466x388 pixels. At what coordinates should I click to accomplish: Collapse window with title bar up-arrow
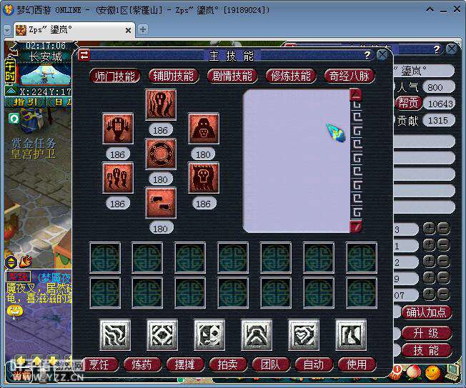coord(430,10)
